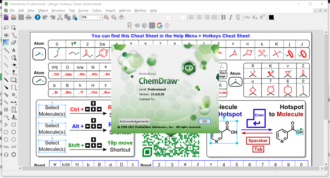330x178 pixels.
Task: Open the Add-ins menu
Action: [x=125, y=11]
